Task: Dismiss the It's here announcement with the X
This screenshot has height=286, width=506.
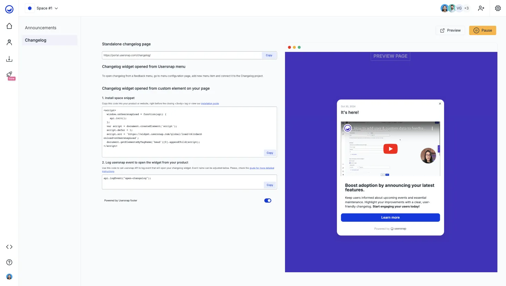Action: [440, 103]
